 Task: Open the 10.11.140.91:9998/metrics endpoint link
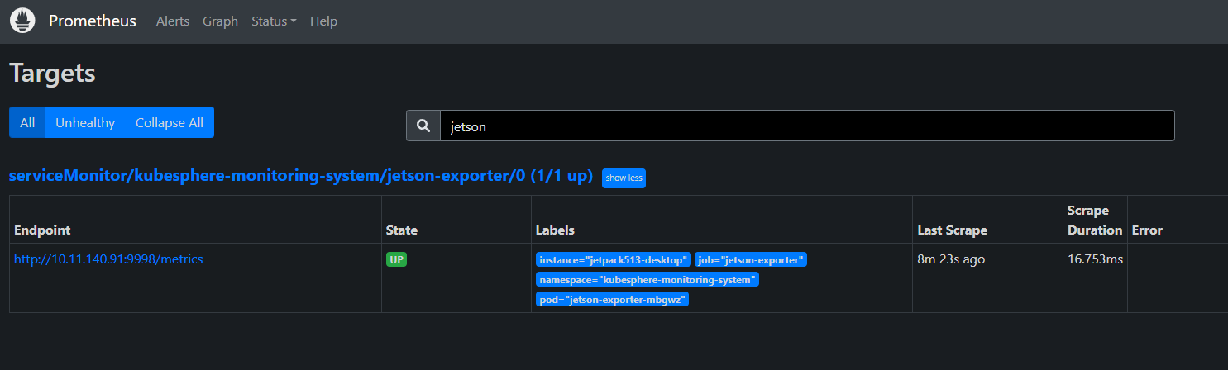pyautogui.click(x=108, y=259)
